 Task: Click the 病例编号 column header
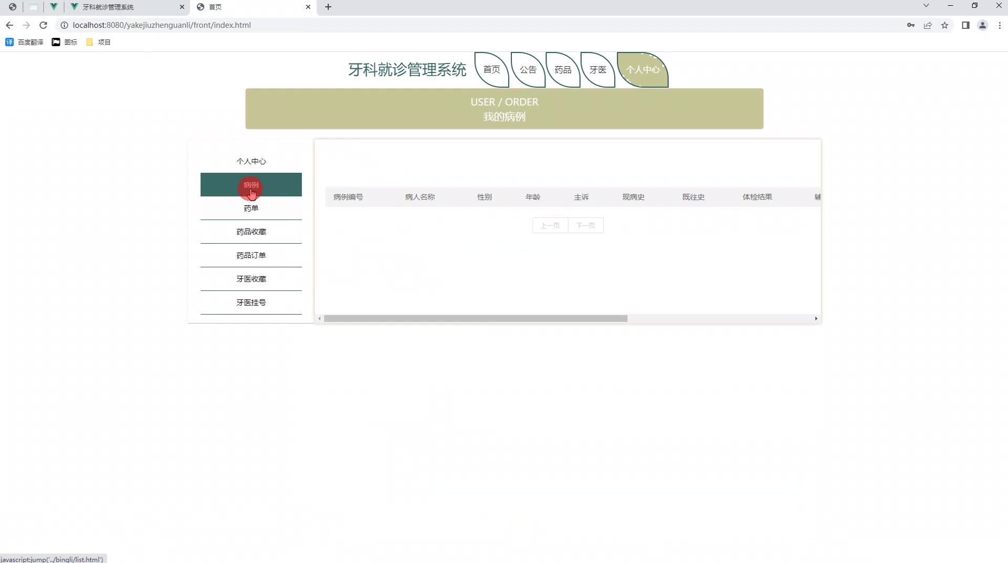click(x=348, y=197)
